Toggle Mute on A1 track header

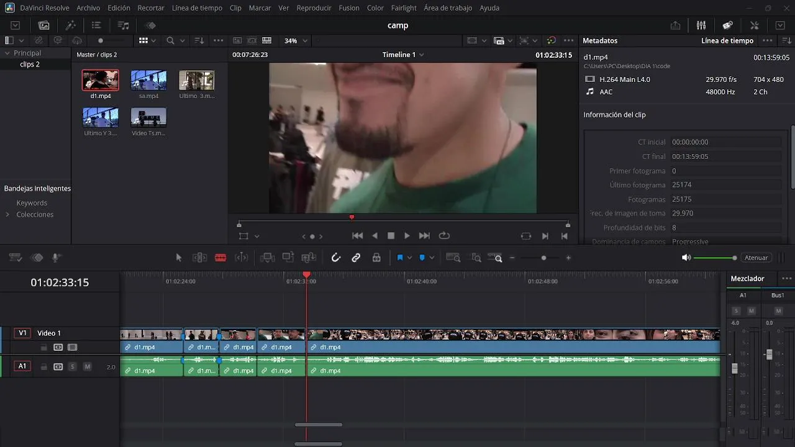pos(87,367)
